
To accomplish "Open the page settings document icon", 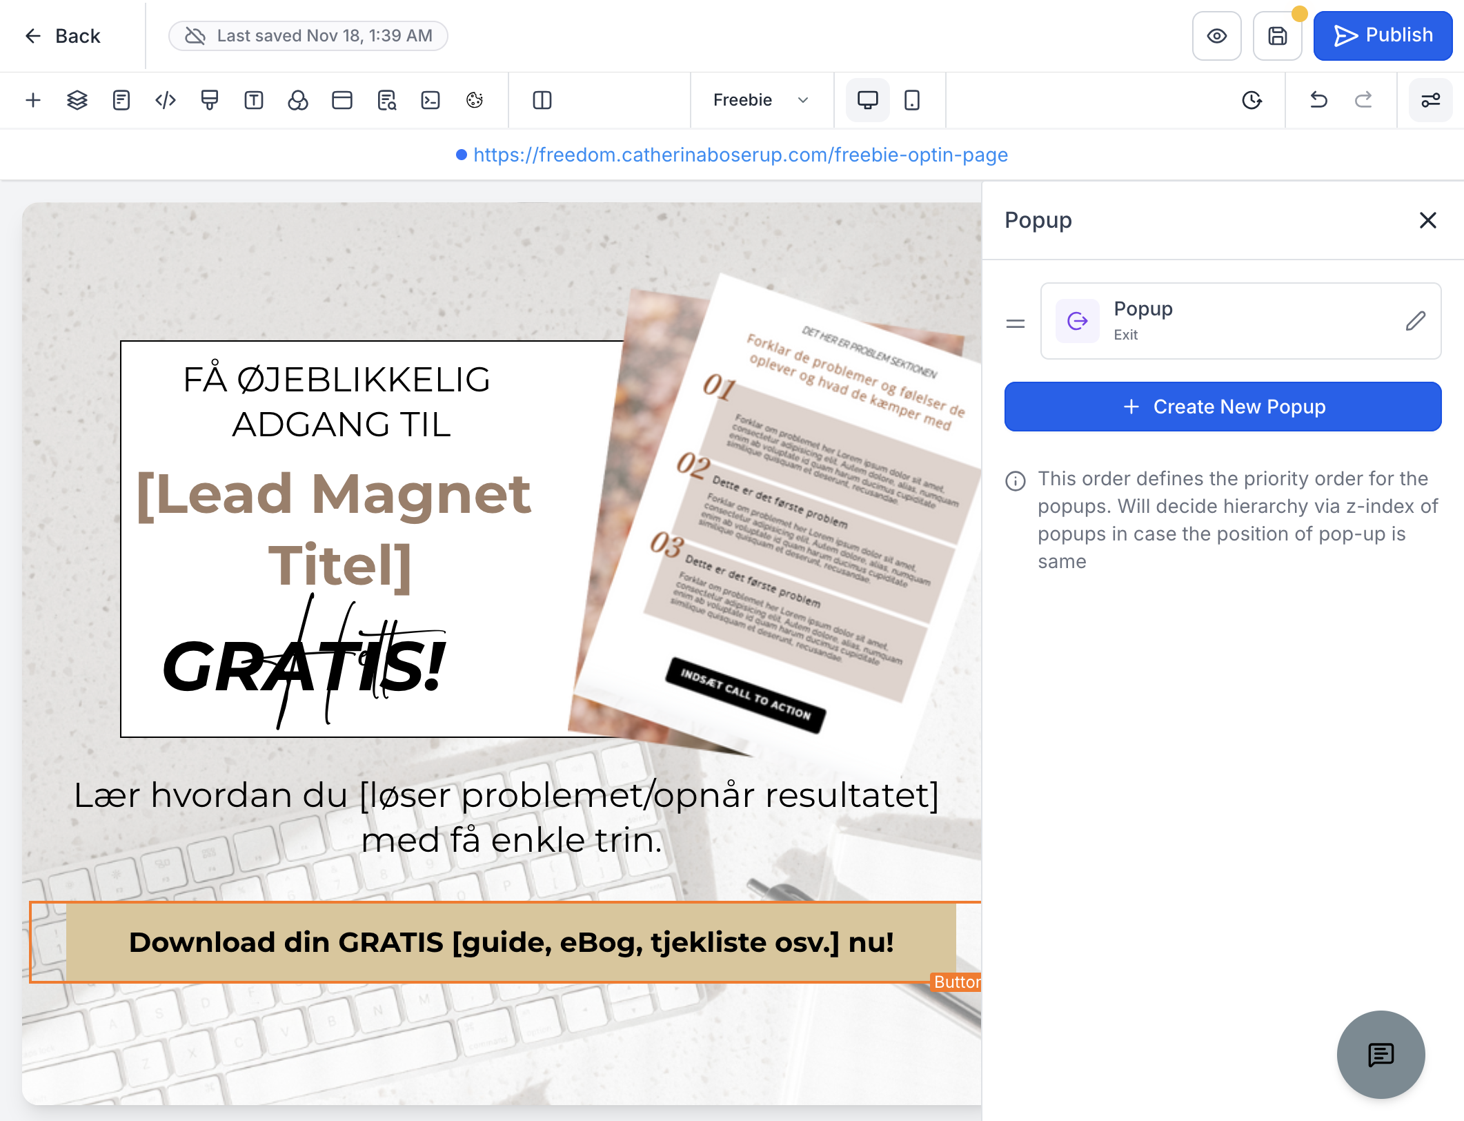I will 121,100.
